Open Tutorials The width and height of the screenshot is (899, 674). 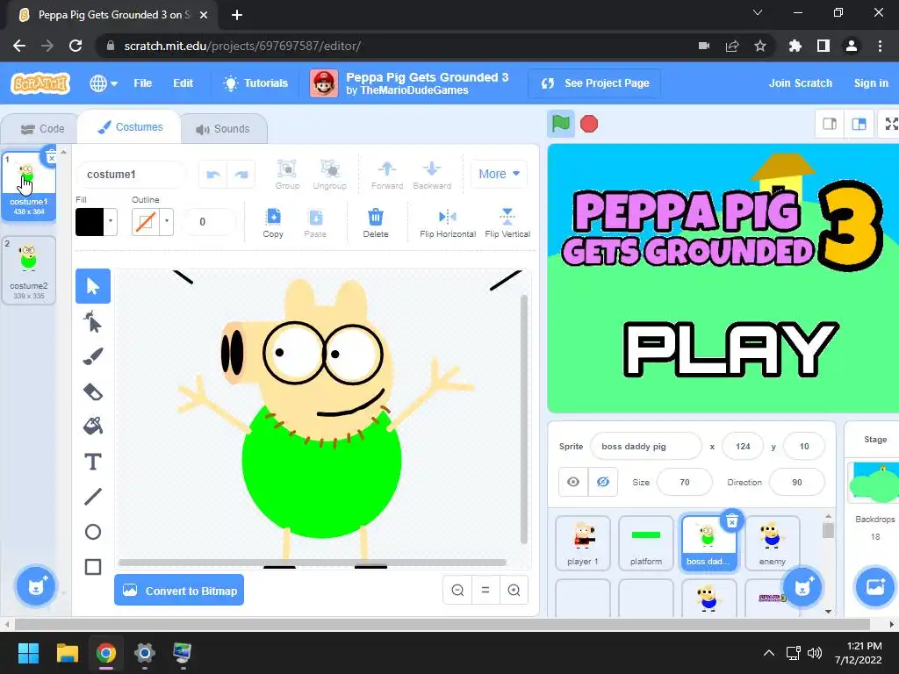pyautogui.click(x=255, y=83)
